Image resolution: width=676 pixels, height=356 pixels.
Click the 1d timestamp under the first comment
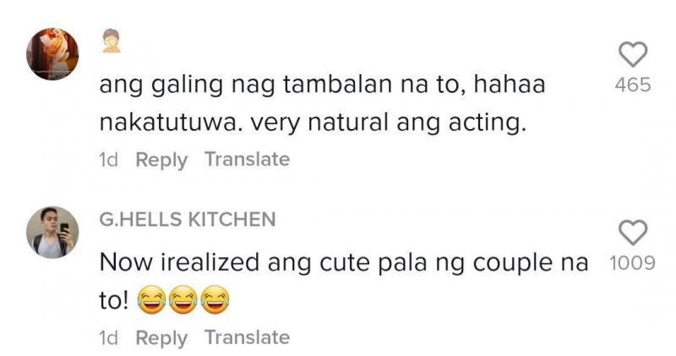[110, 159]
